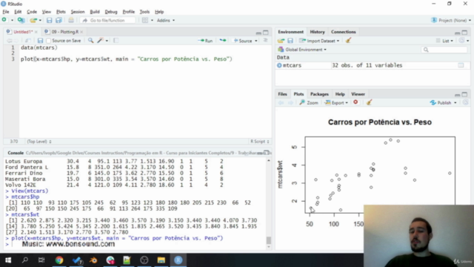The height and width of the screenshot is (267, 474).
Task: Click the Publish button
Action: click(x=441, y=102)
